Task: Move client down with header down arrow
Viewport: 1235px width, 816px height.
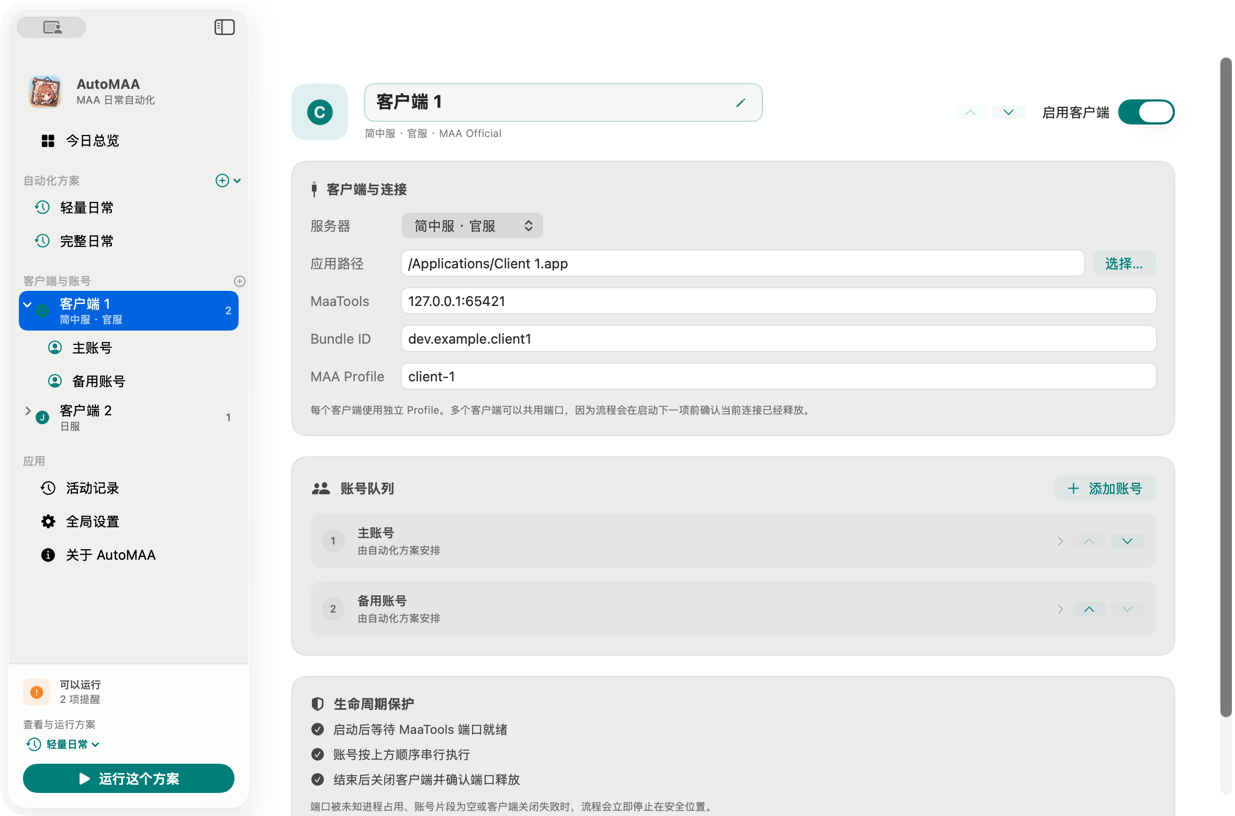Action: pyautogui.click(x=1008, y=112)
